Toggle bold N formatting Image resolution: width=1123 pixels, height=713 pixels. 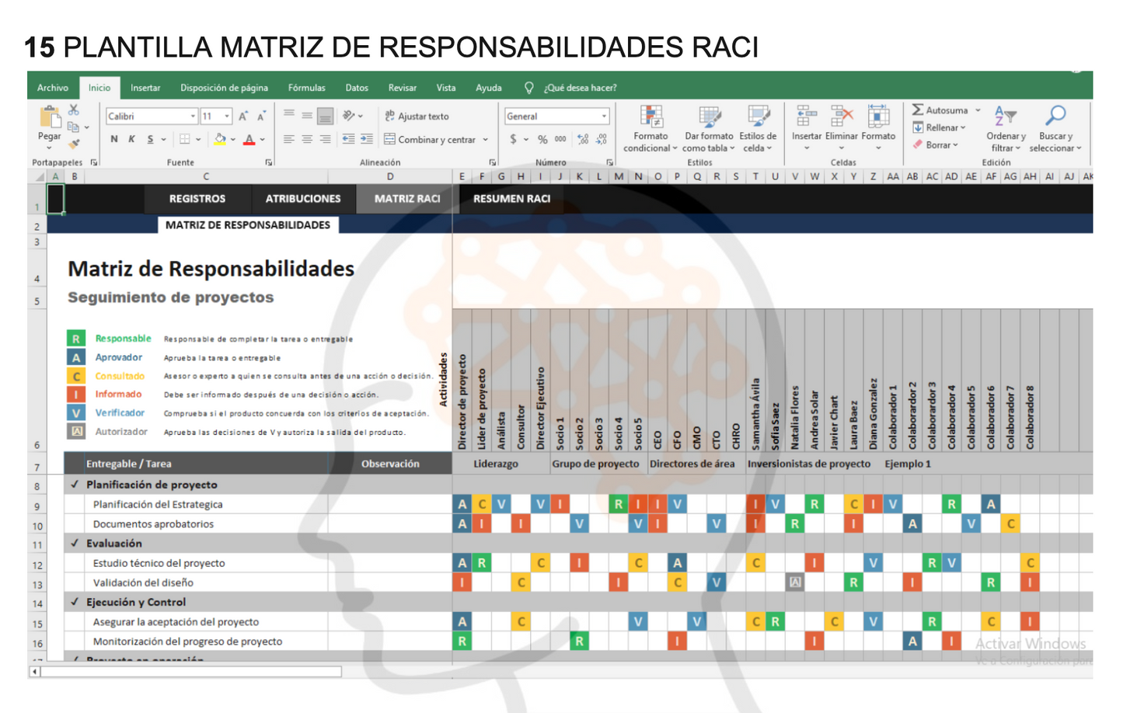tap(114, 140)
